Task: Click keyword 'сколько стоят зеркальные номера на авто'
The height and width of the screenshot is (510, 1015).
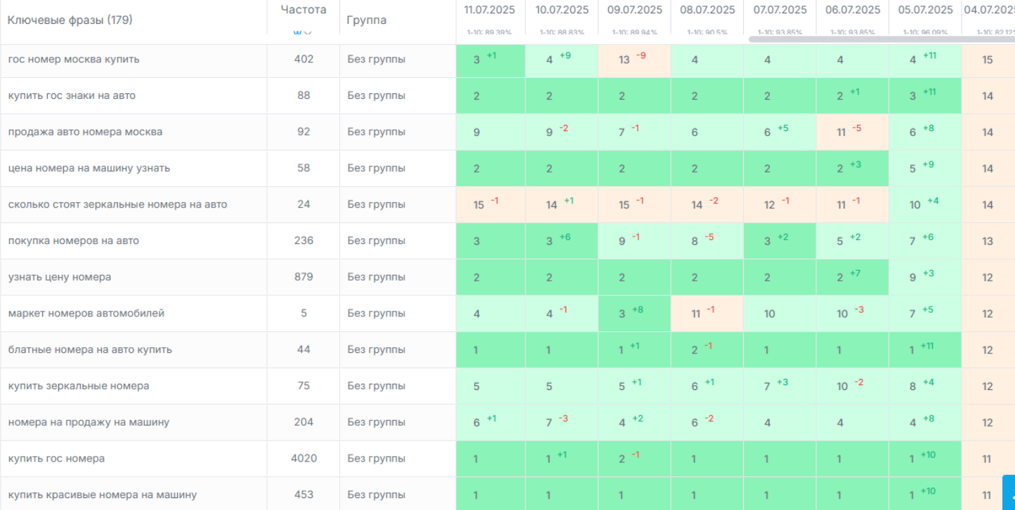Action: 117,205
